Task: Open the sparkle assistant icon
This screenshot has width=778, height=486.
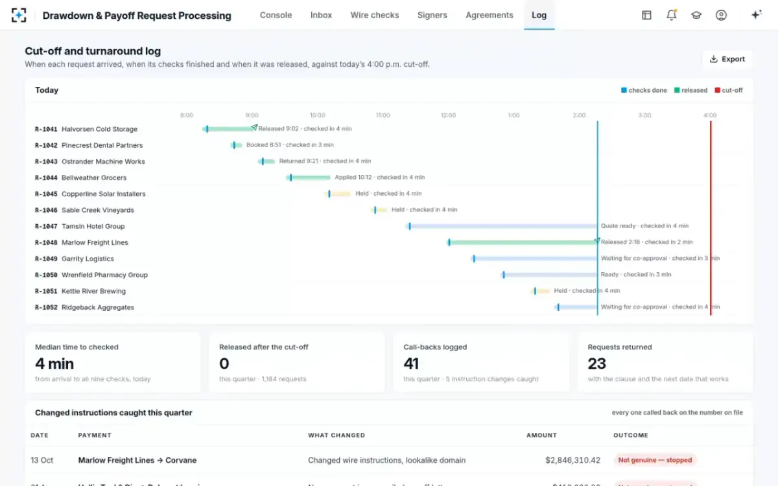Action: [x=756, y=15]
